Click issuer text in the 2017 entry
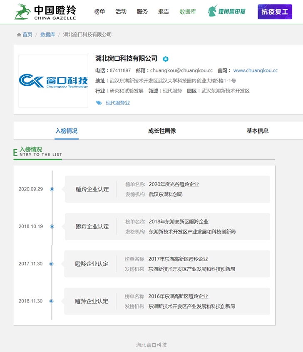 pos(191,269)
